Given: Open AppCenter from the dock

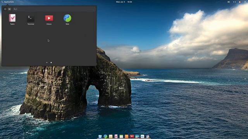Looking at the screenshot, I should (x=148, y=136).
